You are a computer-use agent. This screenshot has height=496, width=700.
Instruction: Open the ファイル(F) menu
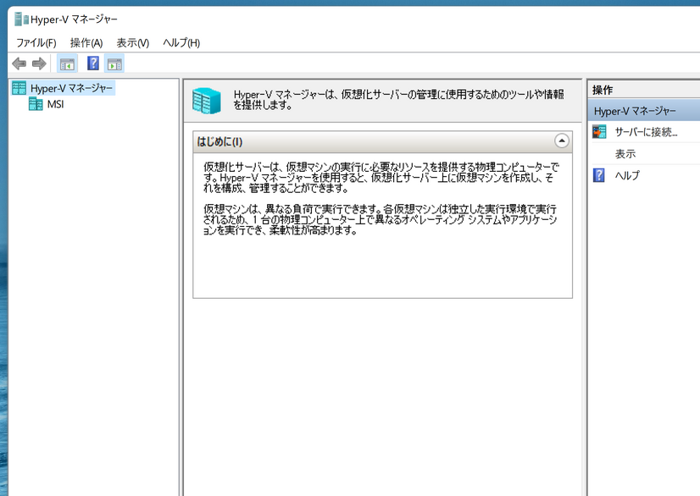click(36, 43)
